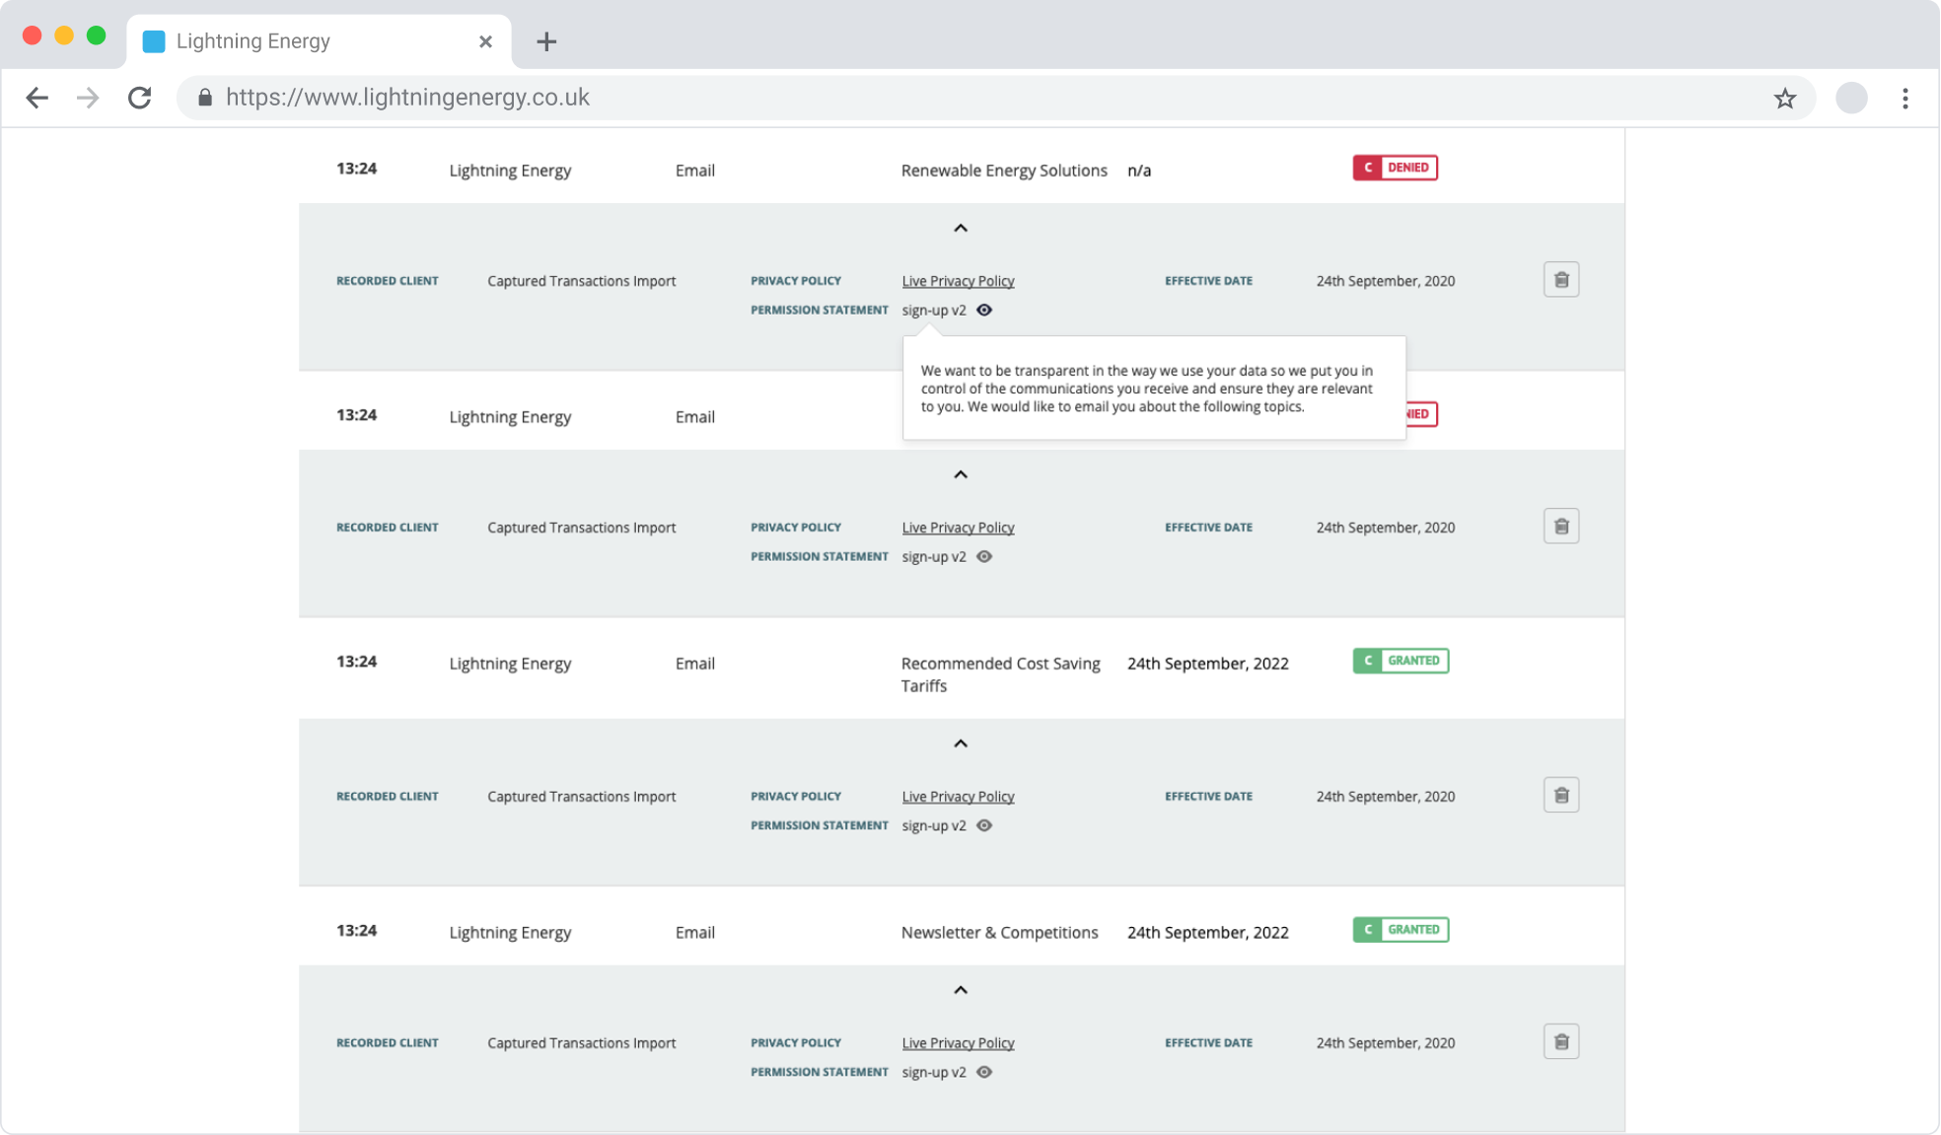Open a new browser tab
Viewport: 1941px width, 1135px height.
(x=546, y=41)
